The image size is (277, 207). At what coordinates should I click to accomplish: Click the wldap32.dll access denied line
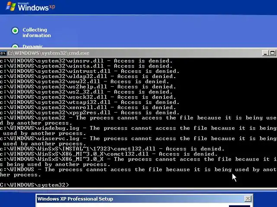(88, 76)
